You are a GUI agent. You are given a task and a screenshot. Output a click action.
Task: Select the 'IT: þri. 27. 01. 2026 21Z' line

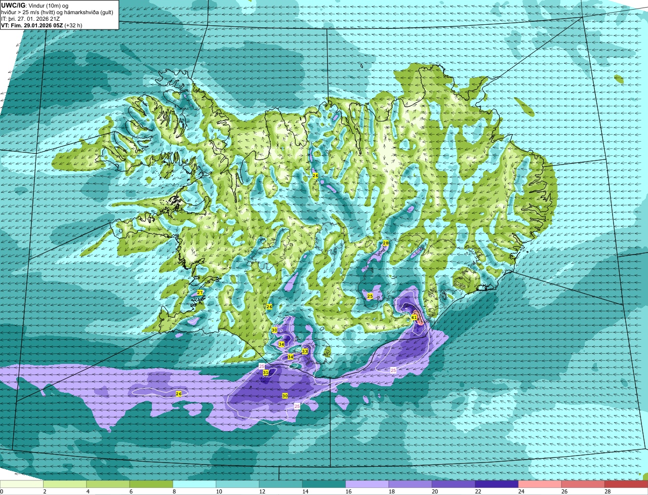(31, 18)
